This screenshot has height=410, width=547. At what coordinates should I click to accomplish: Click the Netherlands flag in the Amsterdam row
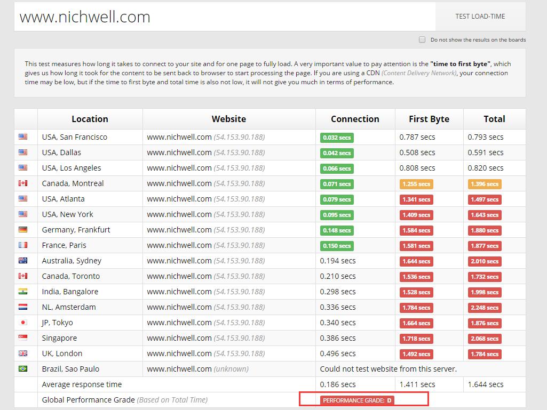[23, 307]
